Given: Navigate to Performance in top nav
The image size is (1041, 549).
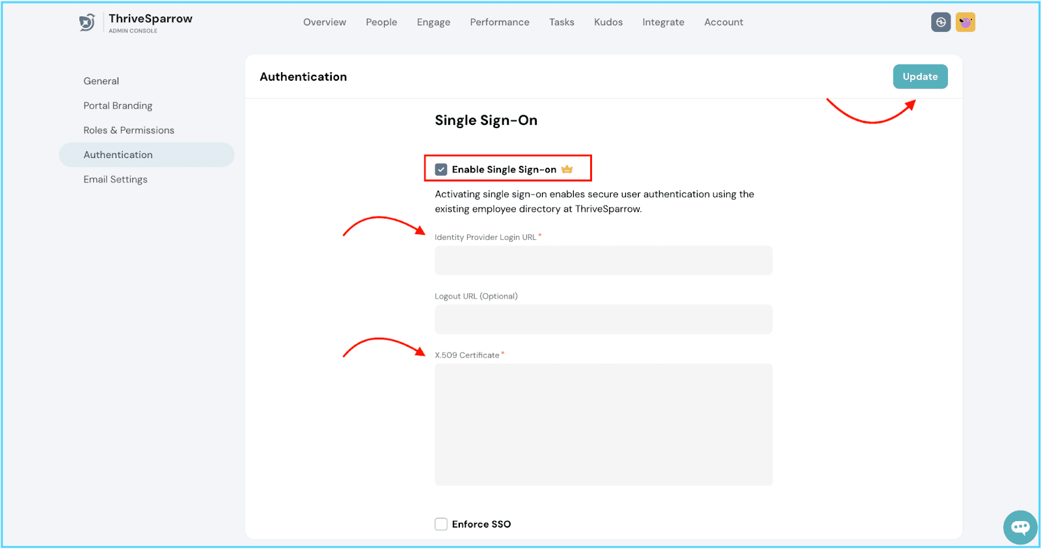Looking at the screenshot, I should [x=500, y=22].
